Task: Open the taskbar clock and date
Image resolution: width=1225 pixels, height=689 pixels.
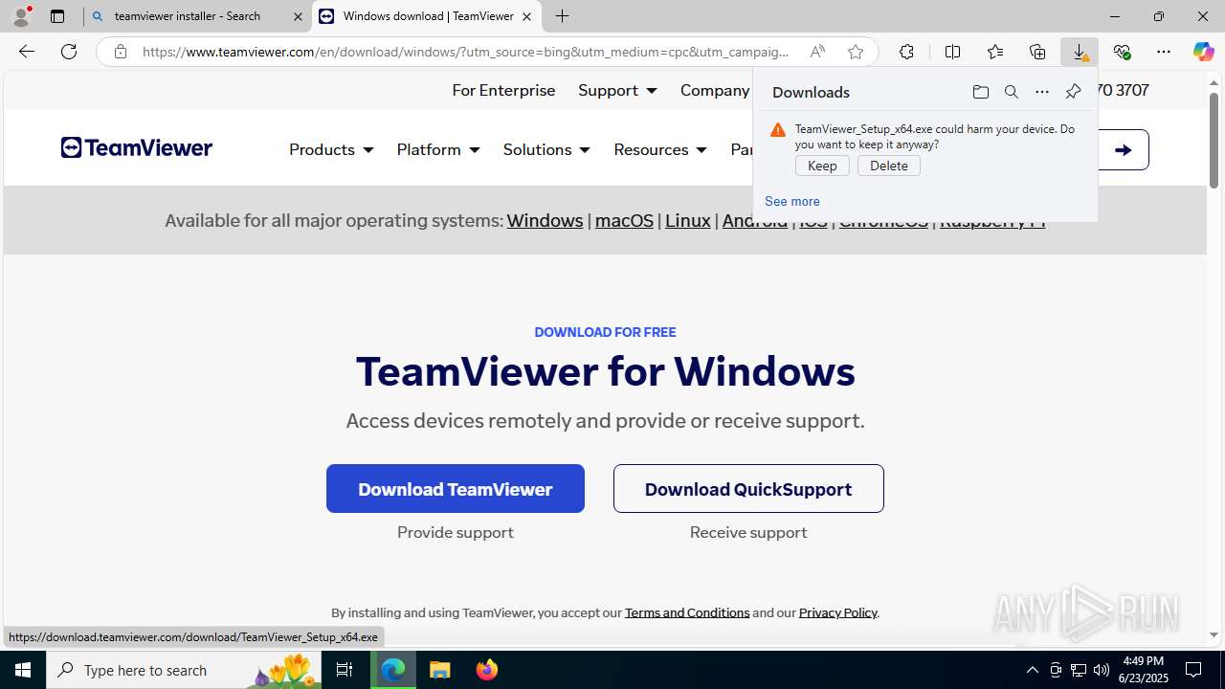Action: point(1144,670)
